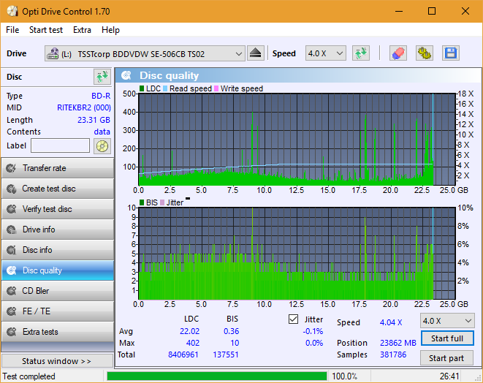Click the Disc quality header disc icon
483x383 pixels.
[x=126, y=75]
